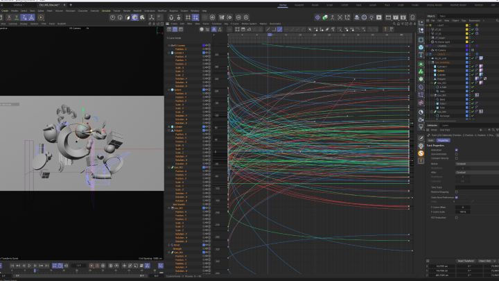Open the Create menu in main menu bar
The height and width of the screenshot is (281, 499).
(x=5, y=11)
